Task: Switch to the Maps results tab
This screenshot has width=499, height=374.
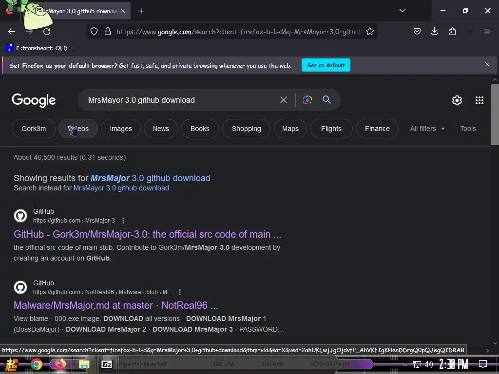Action: click(290, 129)
